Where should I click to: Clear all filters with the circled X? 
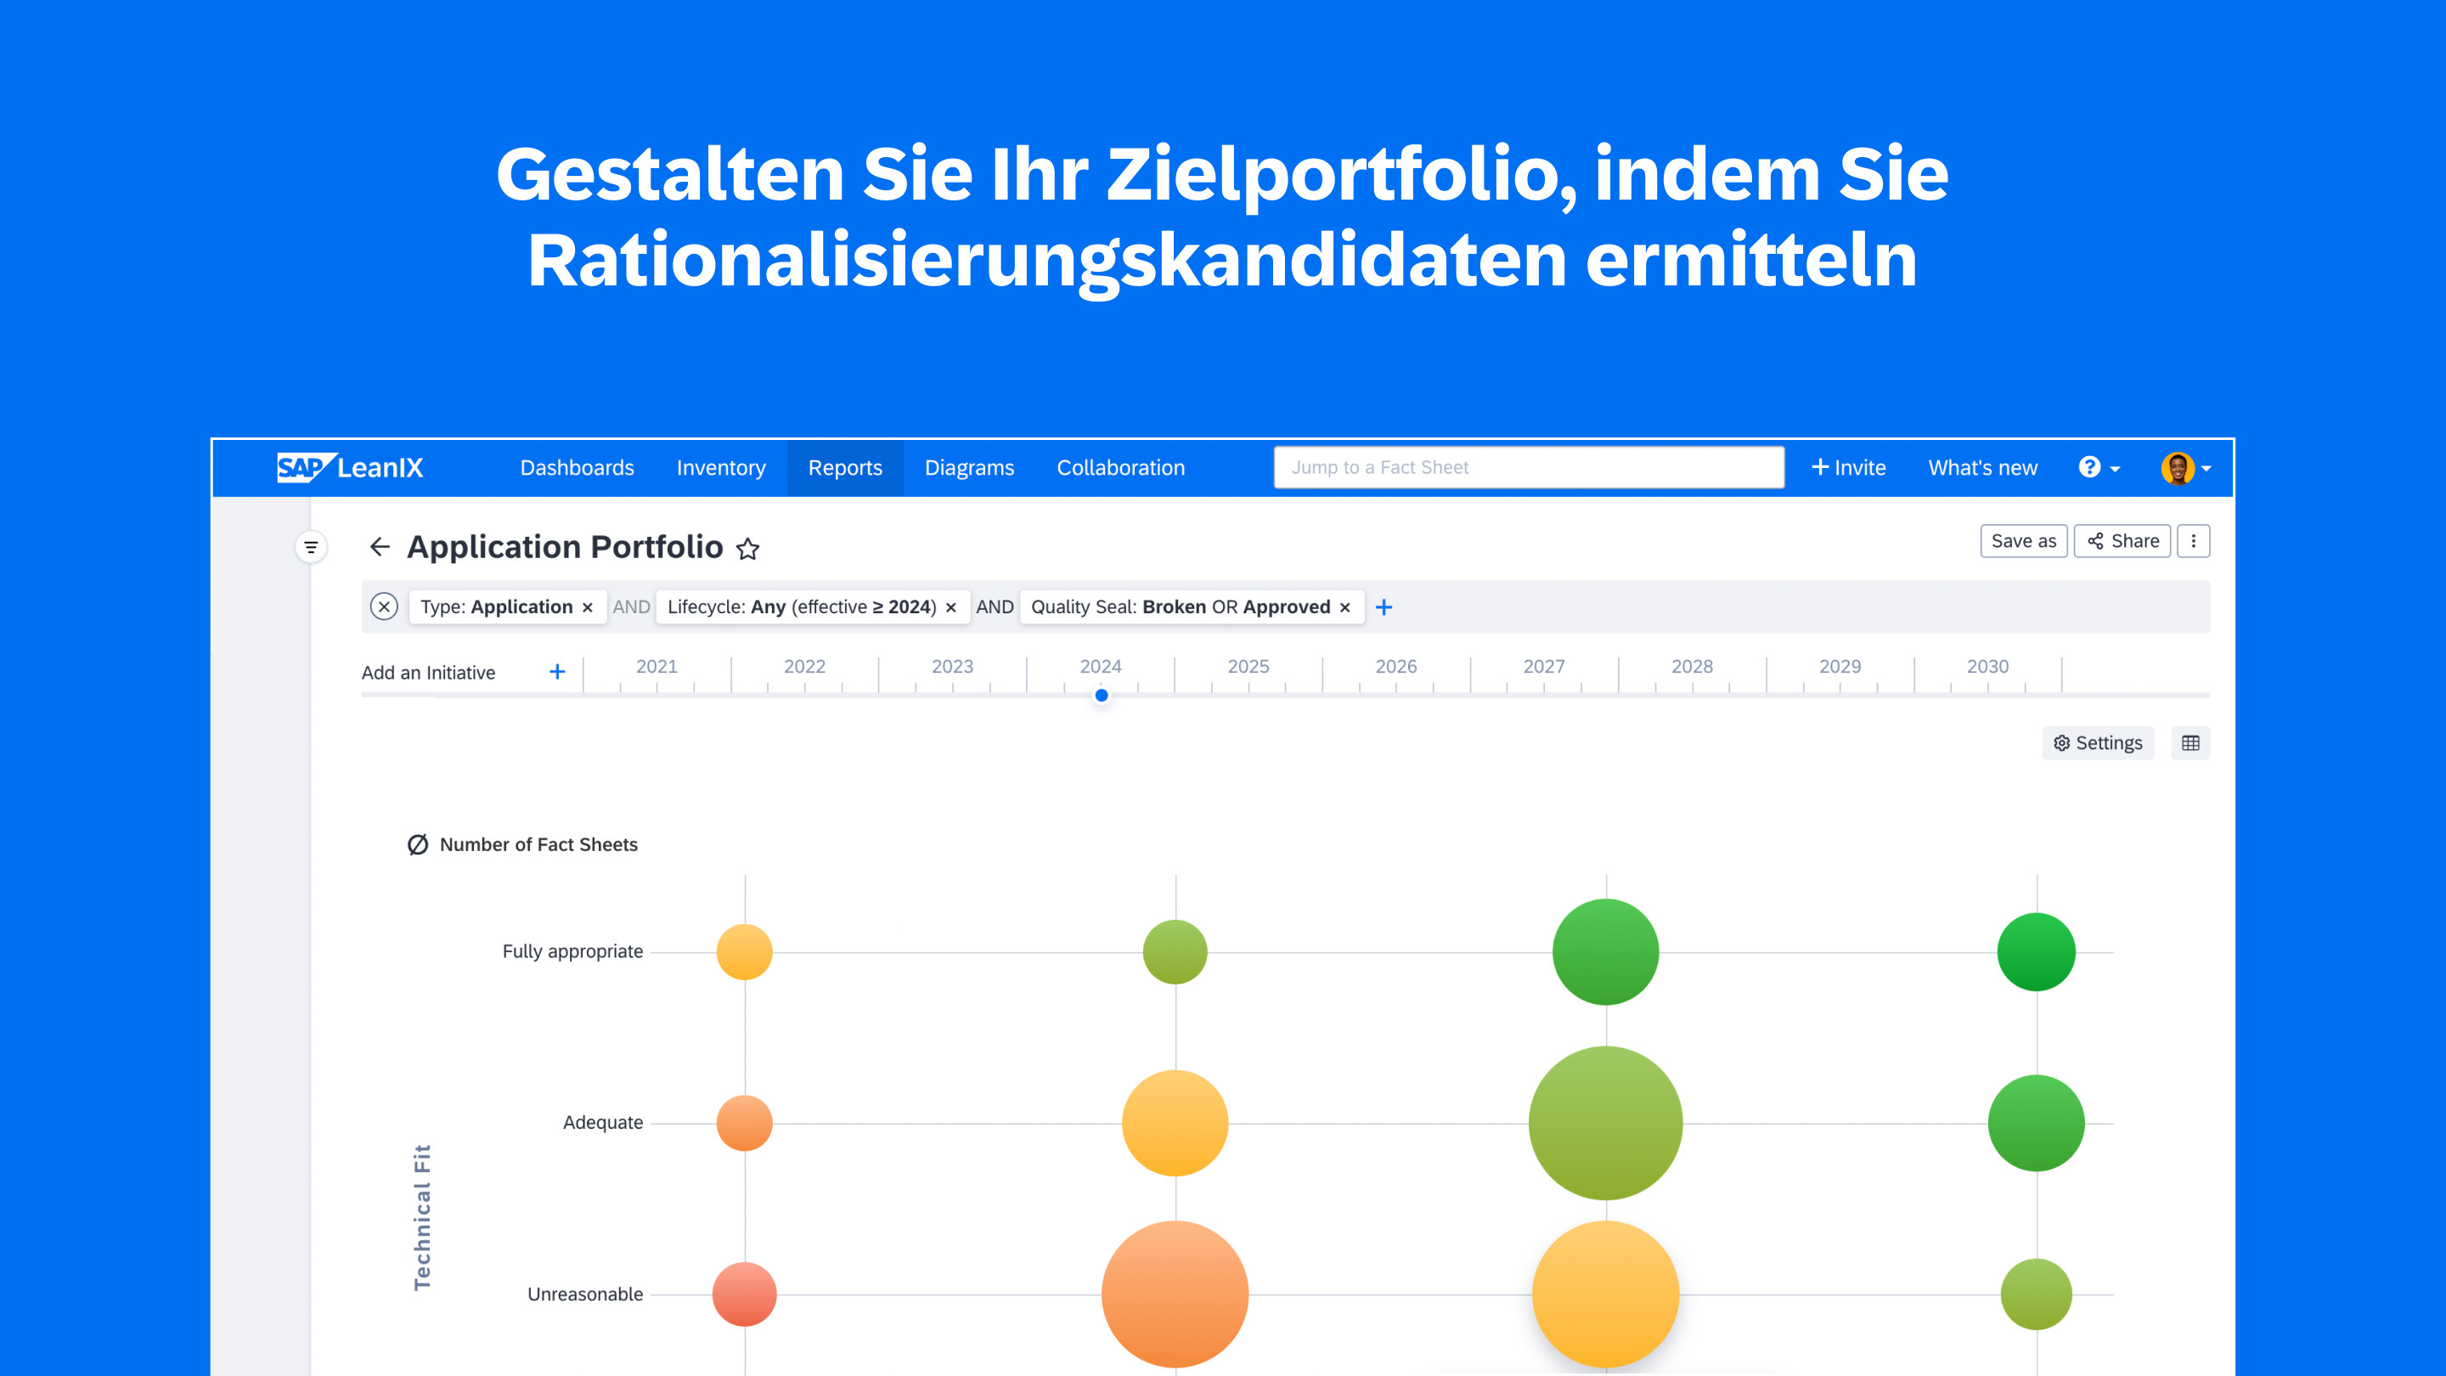tap(384, 606)
